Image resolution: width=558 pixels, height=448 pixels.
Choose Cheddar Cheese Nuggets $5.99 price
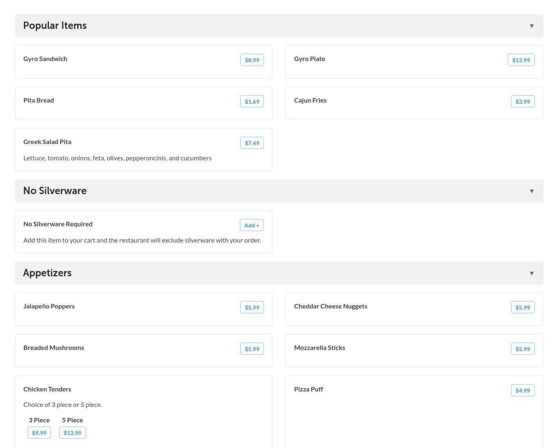click(x=523, y=308)
